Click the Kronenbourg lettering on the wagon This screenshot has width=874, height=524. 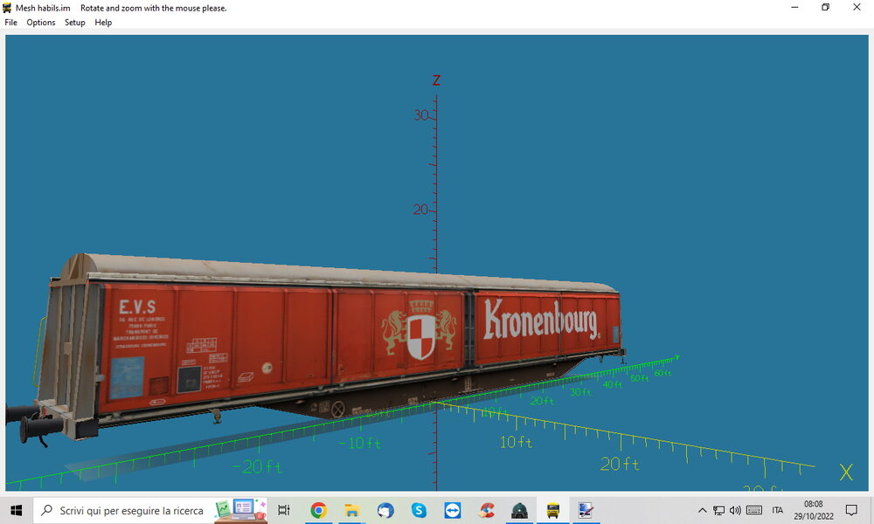[x=542, y=320]
